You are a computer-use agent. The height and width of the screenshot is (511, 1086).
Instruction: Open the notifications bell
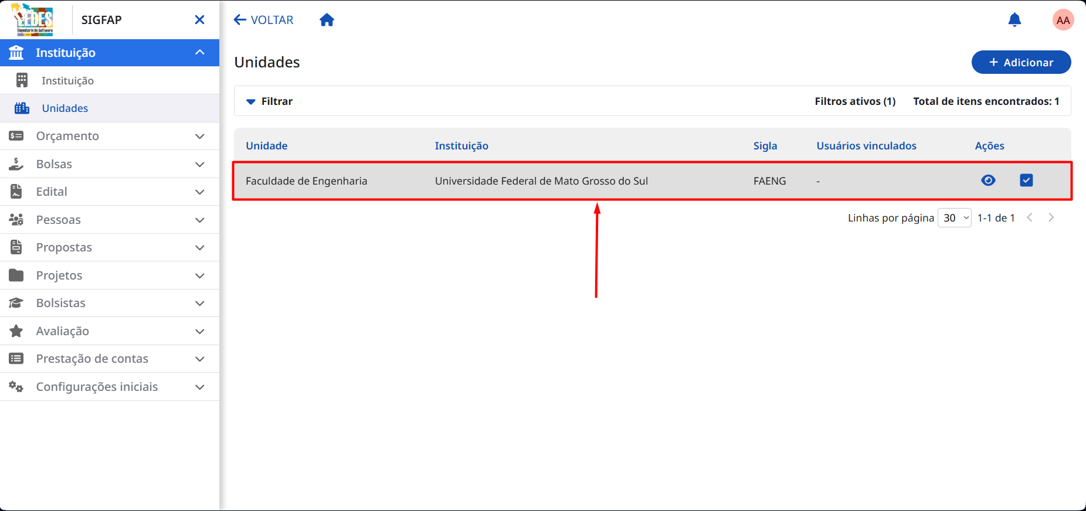(x=1014, y=20)
